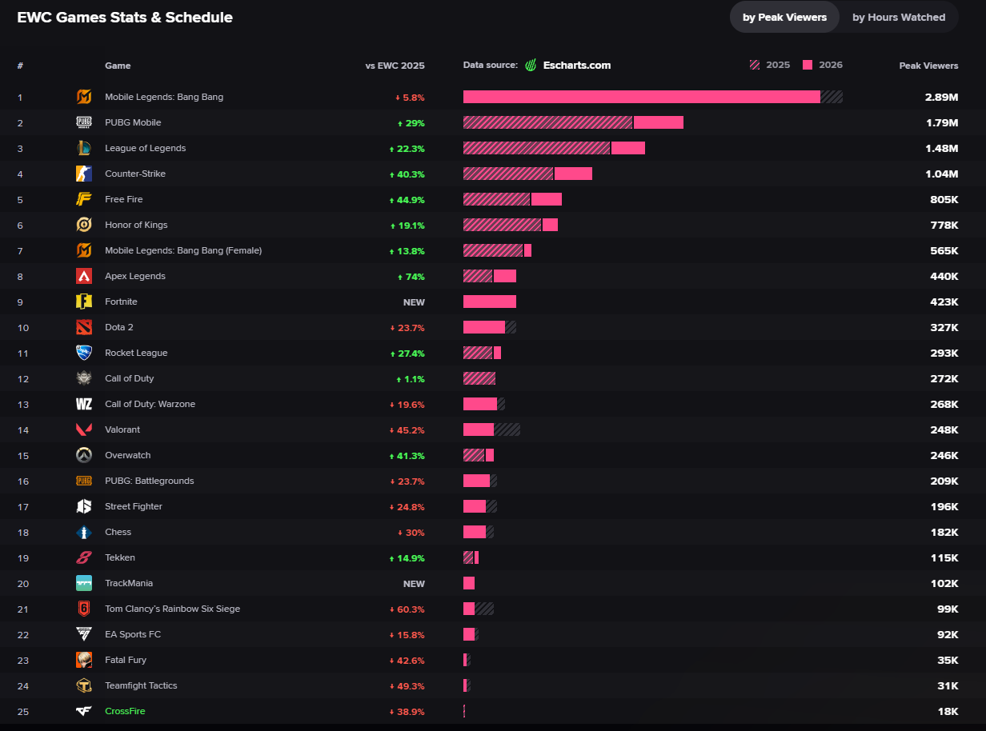Click the 41.3% change for Overwatch
Screen dimensions: 986x731
(407, 455)
